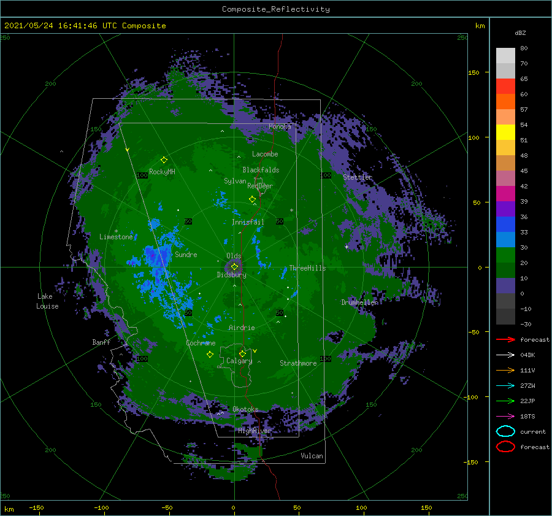The image size is (552, 516).
Task: Select the bright yellow 51–54 dBZ swatch
Action: (505, 133)
